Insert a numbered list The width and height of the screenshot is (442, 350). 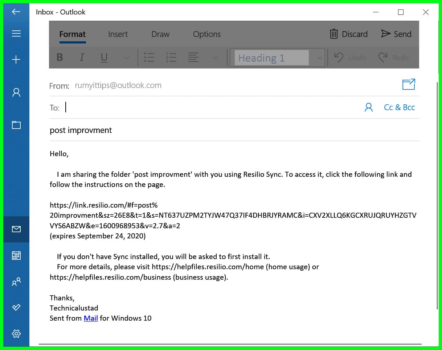pos(171,58)
